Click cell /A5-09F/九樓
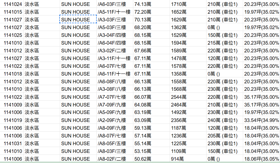This screenshot has width=280, height=163. tap(115, 112)
